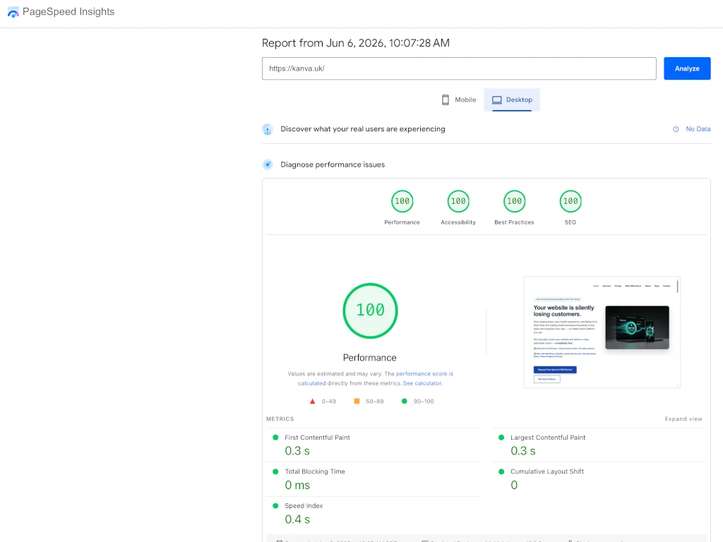Focus the URL field containing https://kanva.uk/
The width and height of the screenshot is (723, 542).
click(459, 68)
